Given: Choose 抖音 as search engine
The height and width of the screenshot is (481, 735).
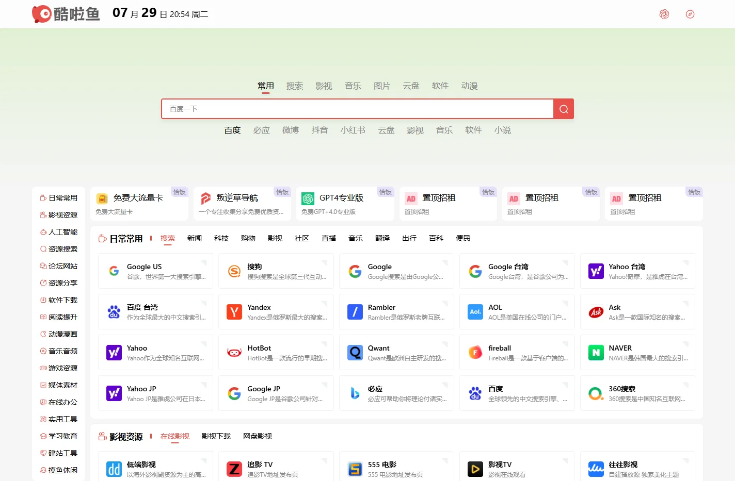Looking at the screenshot, I should coord(319,130).
